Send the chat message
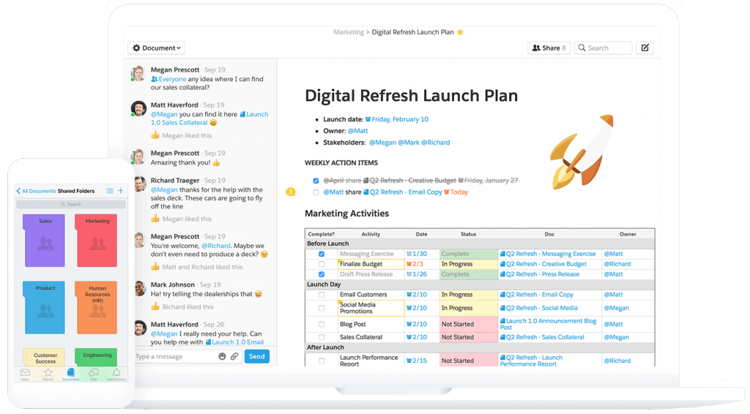750x414 pixels. (x=257, y=356)
